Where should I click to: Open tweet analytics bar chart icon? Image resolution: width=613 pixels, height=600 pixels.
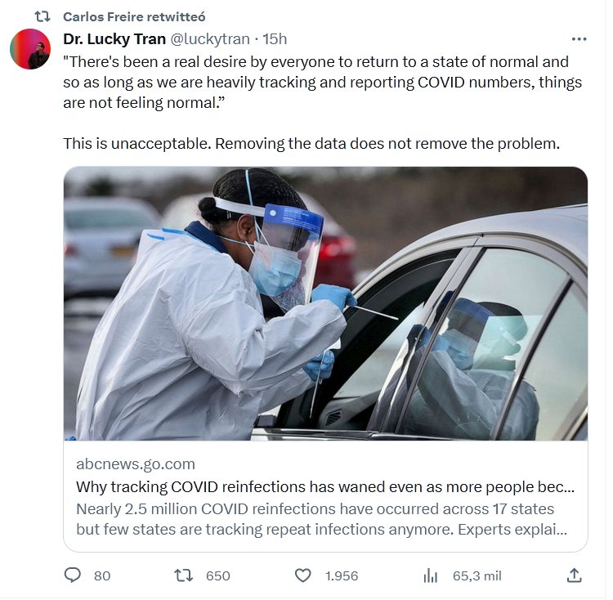[431, 575]
